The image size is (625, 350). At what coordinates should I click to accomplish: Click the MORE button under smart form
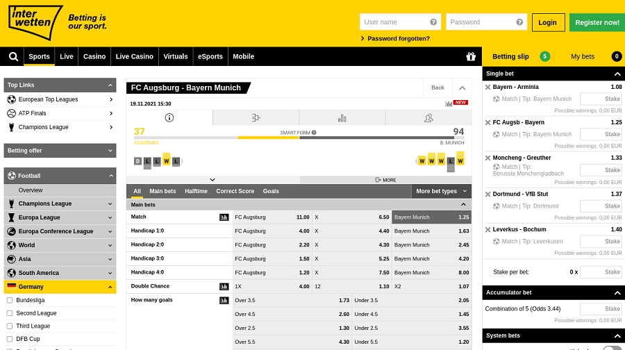click(386, 180)
